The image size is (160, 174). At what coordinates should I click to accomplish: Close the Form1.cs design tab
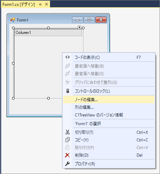click(x=47, y=4)
